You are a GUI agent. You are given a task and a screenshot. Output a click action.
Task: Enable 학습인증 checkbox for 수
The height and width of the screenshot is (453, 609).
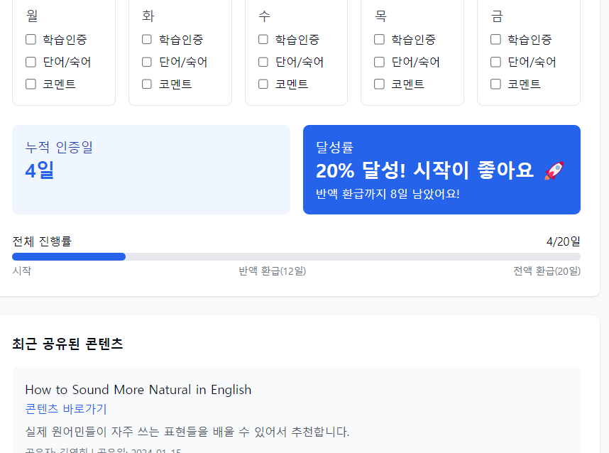[x=263, y=39]
